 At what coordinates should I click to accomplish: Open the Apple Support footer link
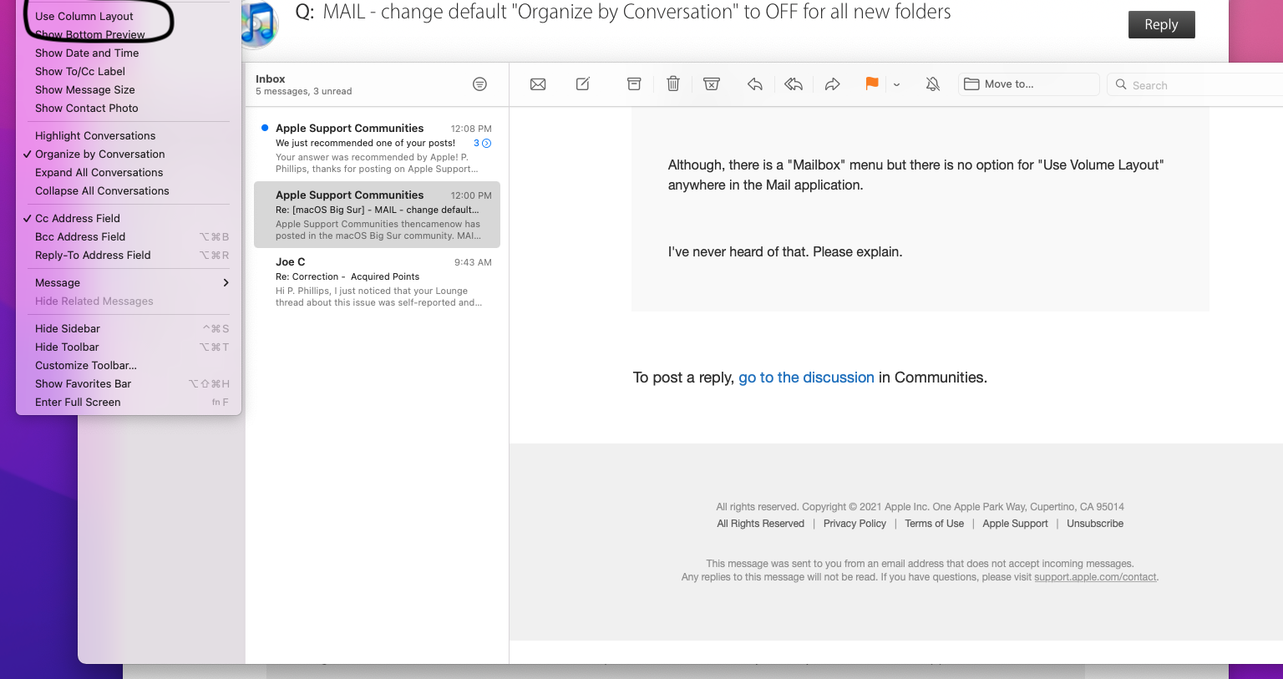[x=1015, y=524]
